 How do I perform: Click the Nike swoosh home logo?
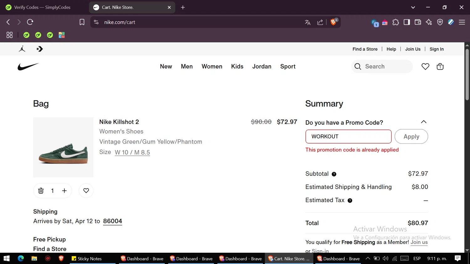point(28,67)
